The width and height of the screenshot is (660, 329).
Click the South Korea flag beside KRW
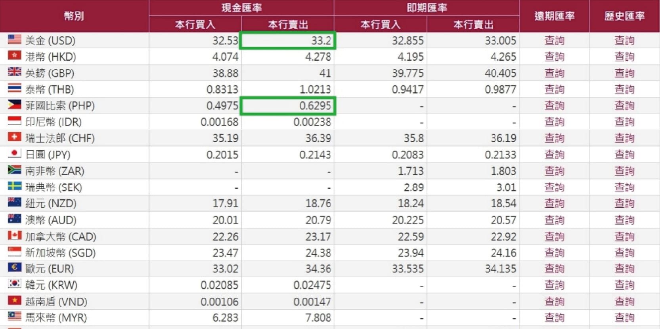click(15, 284)
